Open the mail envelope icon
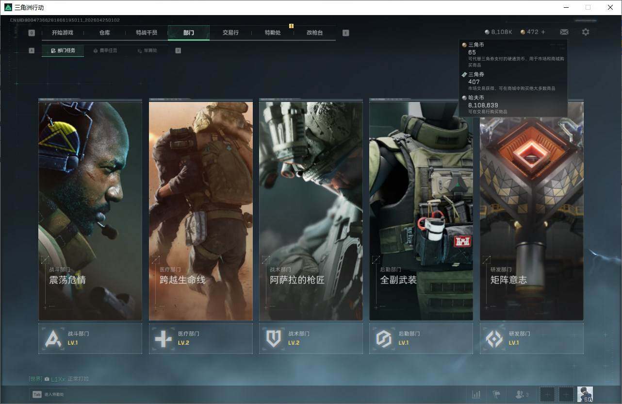 (564, 32)
